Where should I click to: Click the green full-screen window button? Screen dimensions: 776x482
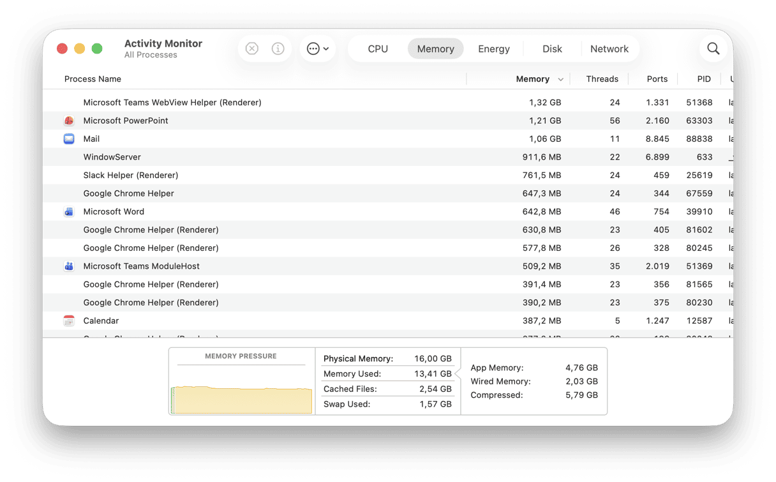(x=97, y=49)
